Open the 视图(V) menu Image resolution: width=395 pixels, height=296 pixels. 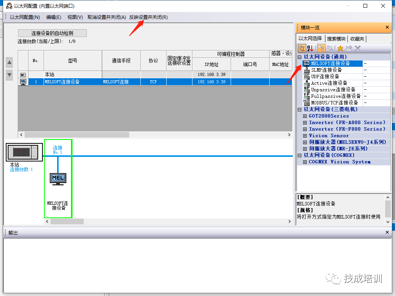tap(75, 17)
